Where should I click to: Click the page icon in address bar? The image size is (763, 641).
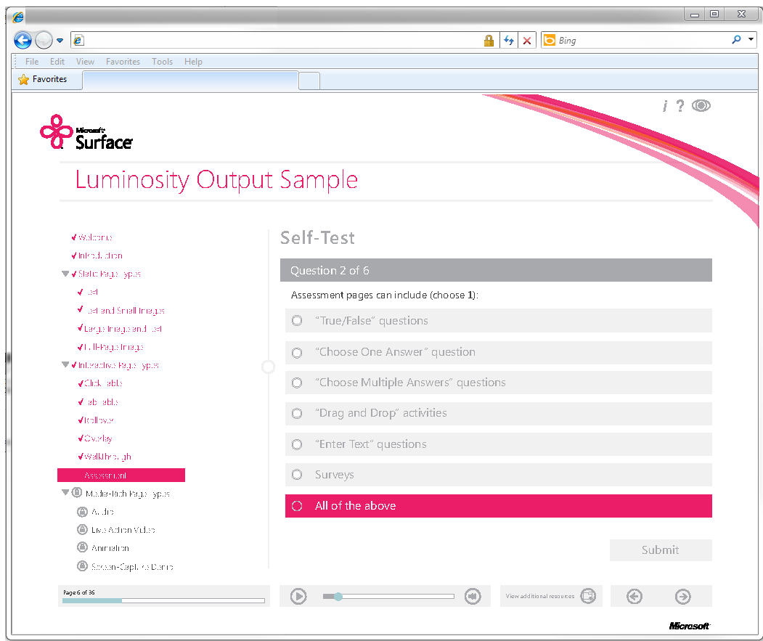(x=78, y=41)
